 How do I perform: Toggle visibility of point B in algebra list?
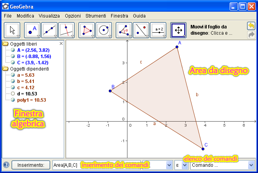tap(13, 56)
